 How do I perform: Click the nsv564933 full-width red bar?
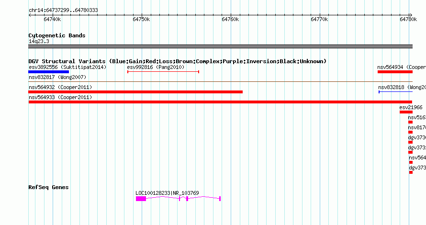pos(220,102)
